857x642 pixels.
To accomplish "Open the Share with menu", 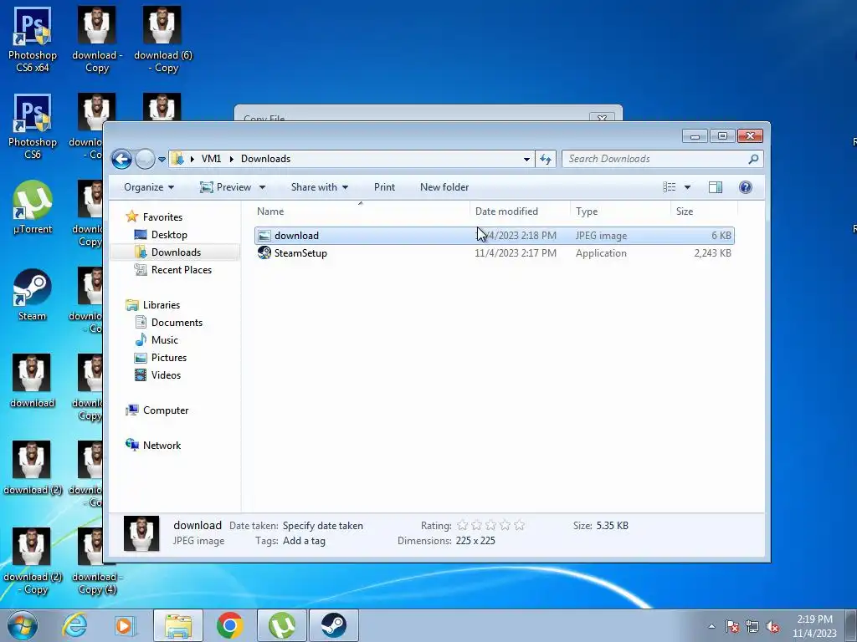I will pyautogui.click(x=319, y=187).
